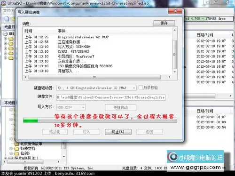Screen dimensions: 235x176
Task: Click the greyed 返回 return button
Action: click(149, 132)
